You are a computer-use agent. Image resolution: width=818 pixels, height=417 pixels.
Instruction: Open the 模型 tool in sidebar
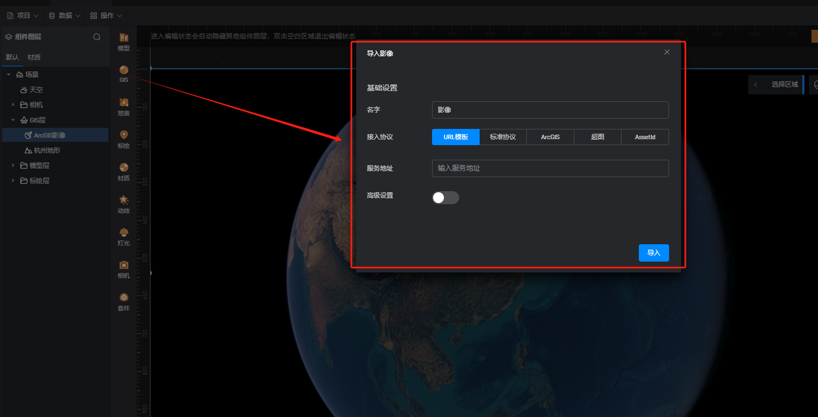(x=123, y=42)
